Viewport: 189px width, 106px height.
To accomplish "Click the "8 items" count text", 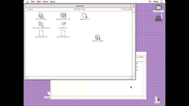I will pos(30,9).
